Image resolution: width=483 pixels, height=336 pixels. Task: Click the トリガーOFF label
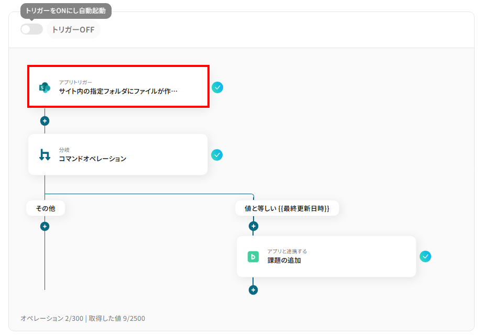point(73,29)
